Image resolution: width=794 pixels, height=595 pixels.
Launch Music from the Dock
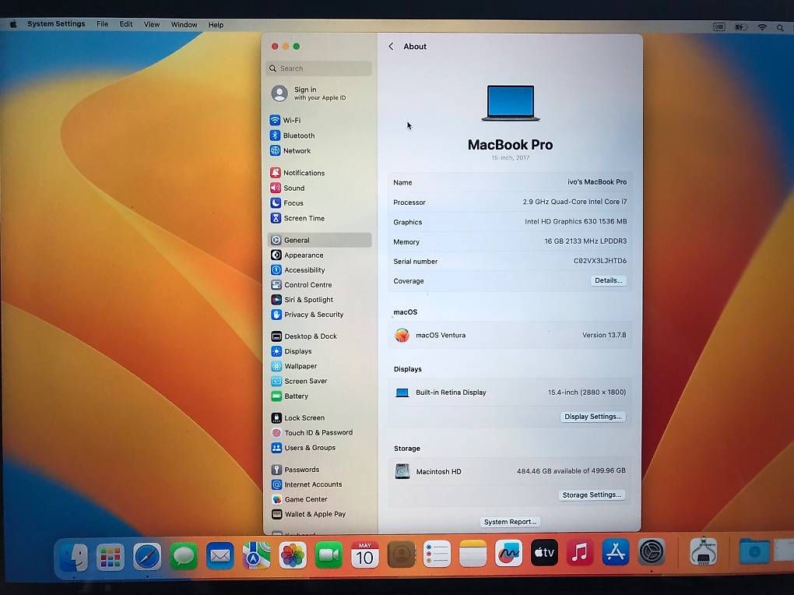point(580,552)
